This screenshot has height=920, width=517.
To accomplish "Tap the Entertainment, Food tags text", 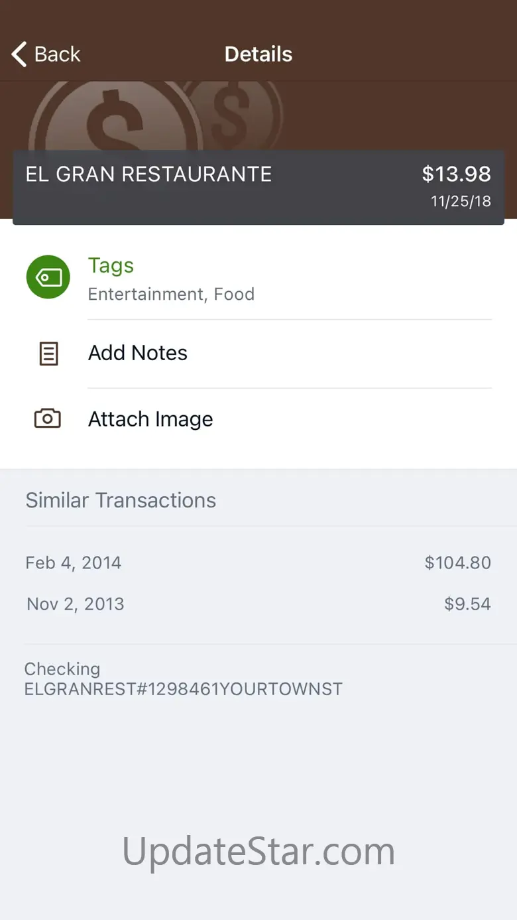I will coord(171,295).
